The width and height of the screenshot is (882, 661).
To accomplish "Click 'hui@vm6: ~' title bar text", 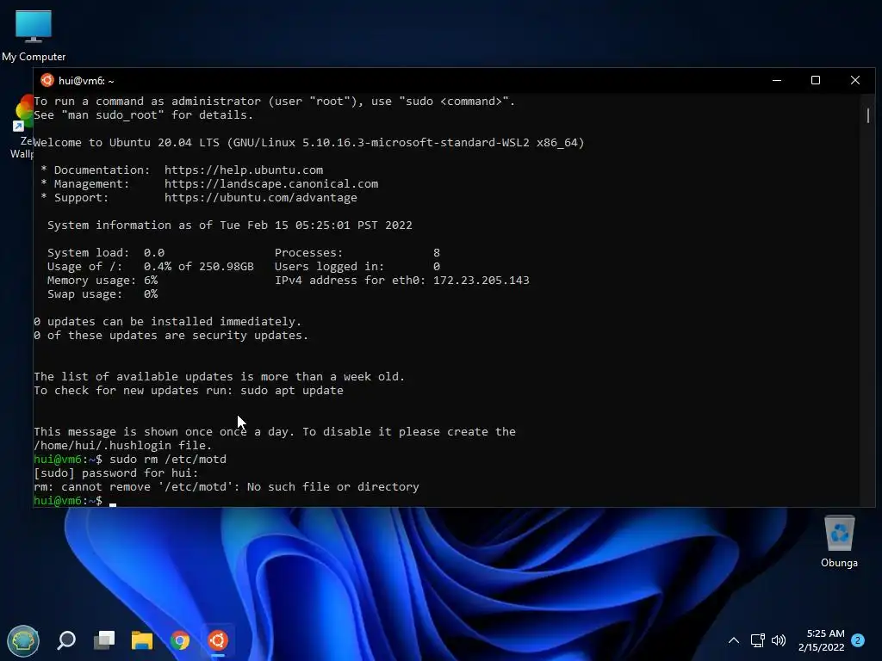I will pyautogui.click(x=86, y=81).
